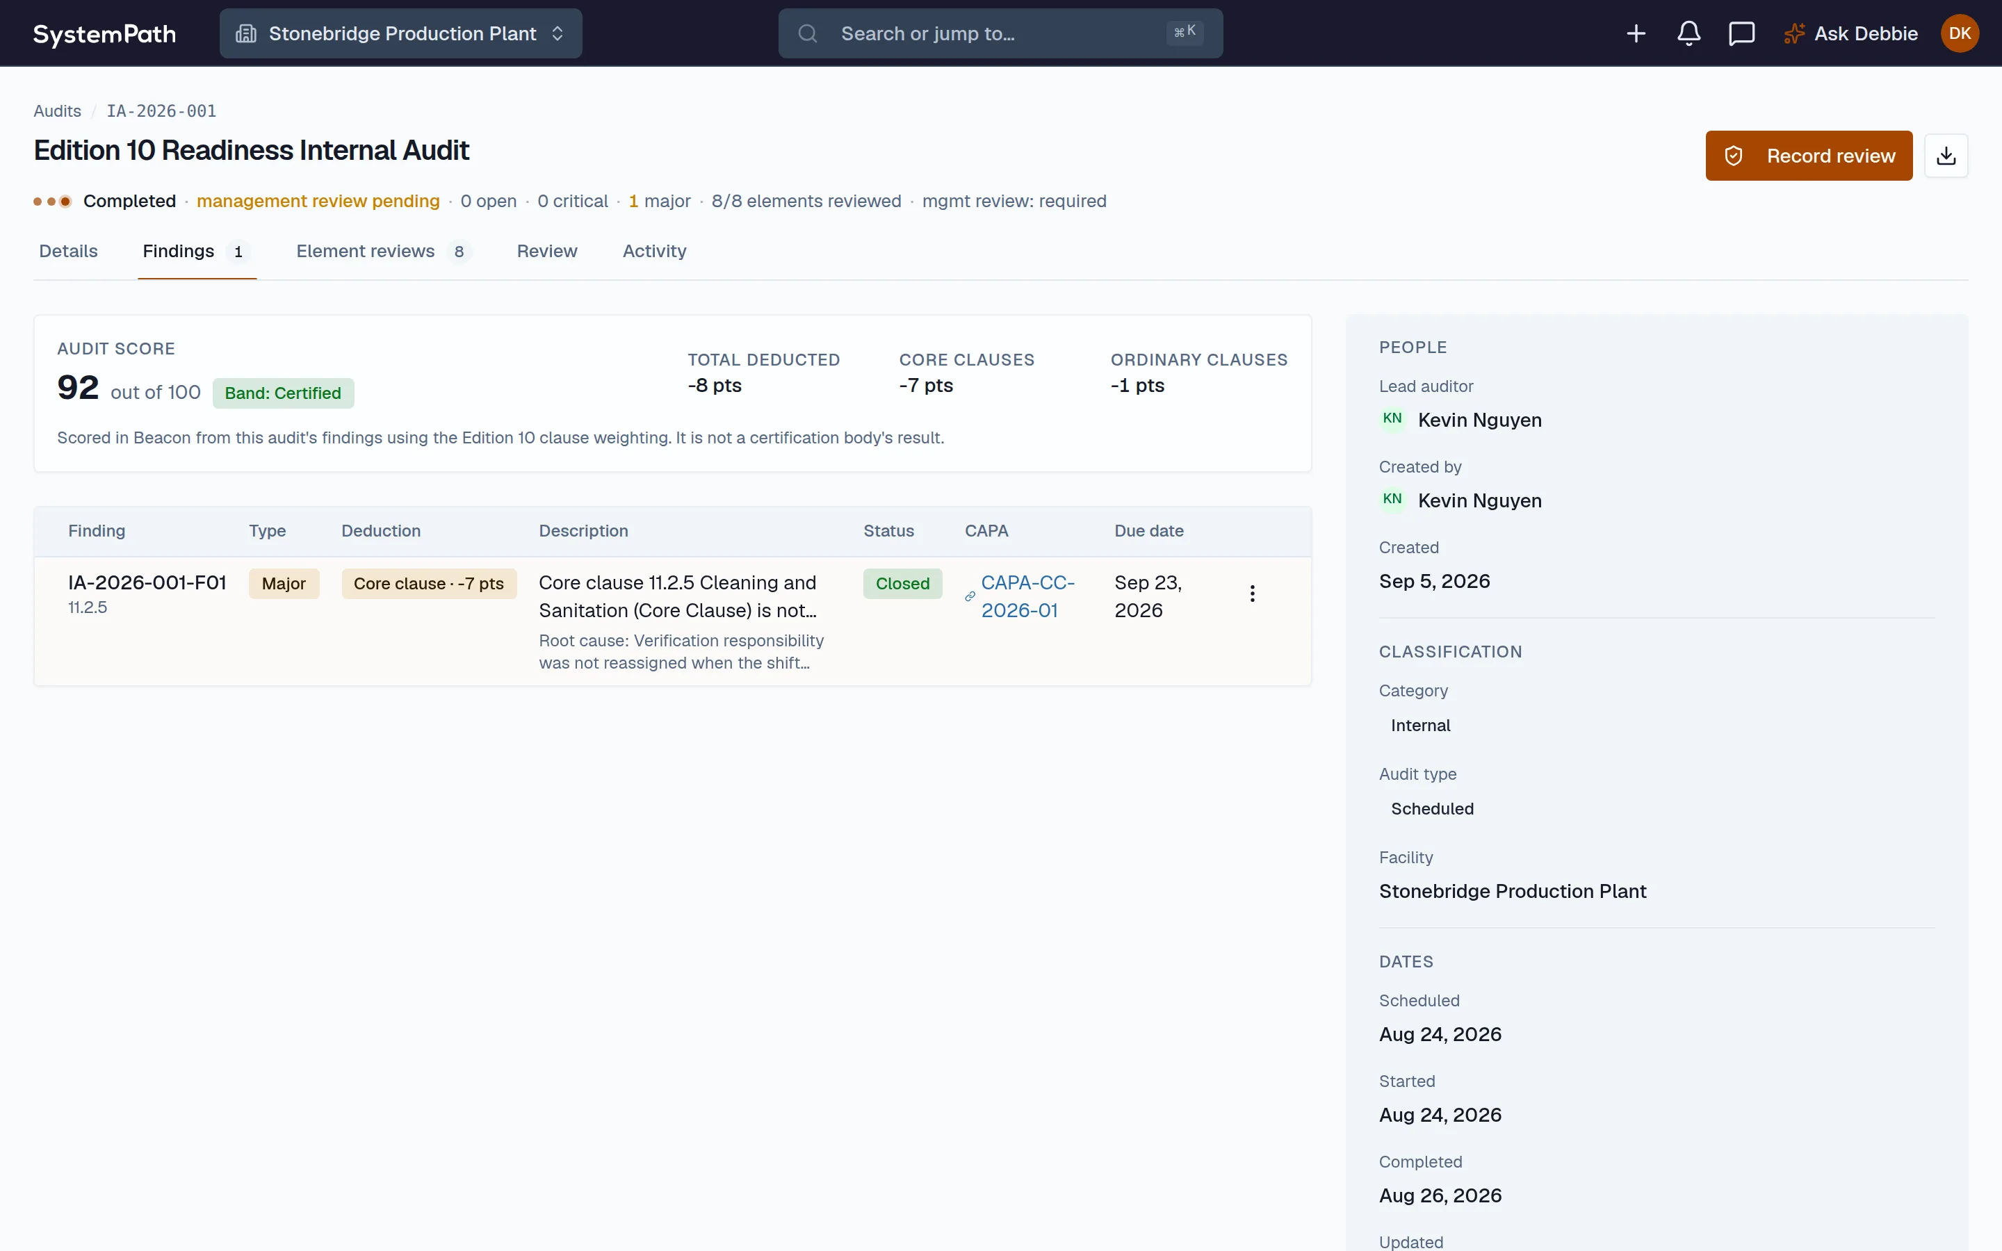Click the Scheduled audit type value
Image resolution: width=2002 pixels, height=1251 pixels.
click(1432, 809)
